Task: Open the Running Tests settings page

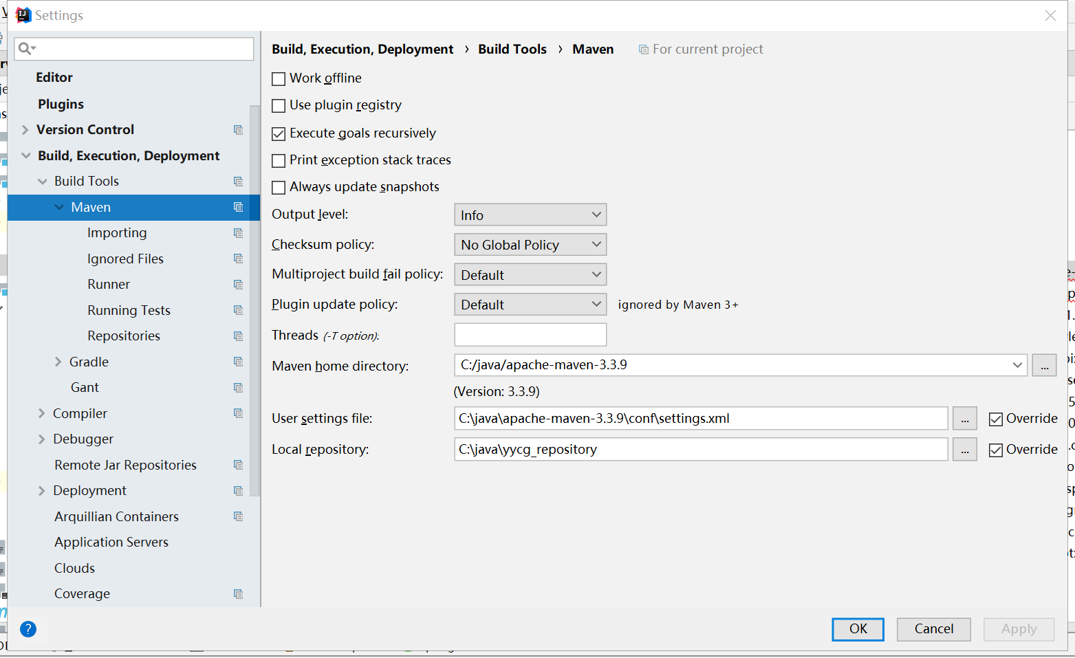Action: 129,310
